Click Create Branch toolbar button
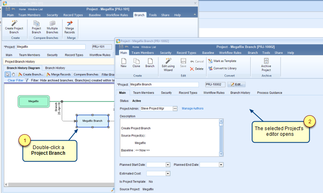This screenshot has height=193, width=323. click(x=31, y=75)
